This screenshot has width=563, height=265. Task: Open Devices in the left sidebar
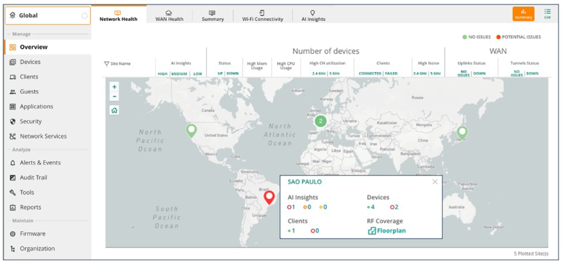30,62
